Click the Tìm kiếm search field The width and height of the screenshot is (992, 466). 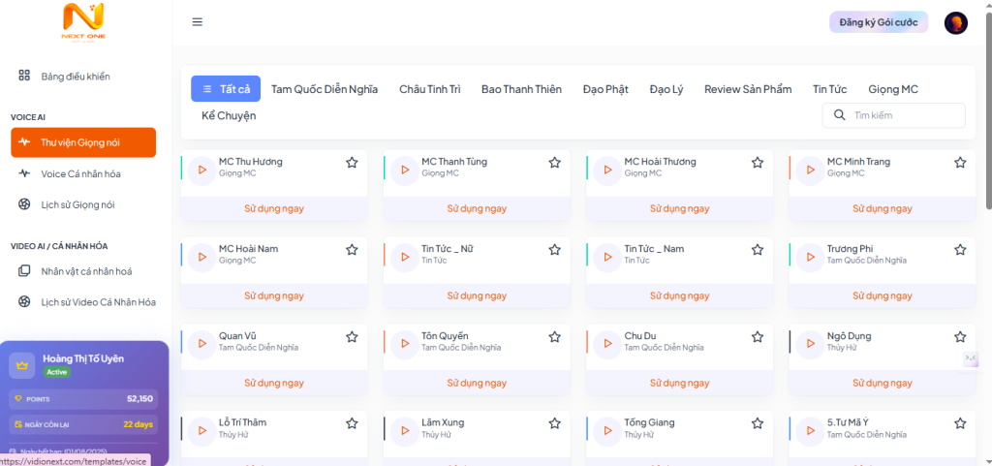pos(905,115)
